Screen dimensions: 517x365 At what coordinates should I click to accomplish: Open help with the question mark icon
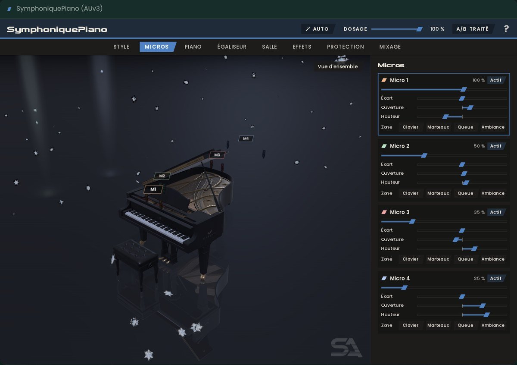(506, 29)
